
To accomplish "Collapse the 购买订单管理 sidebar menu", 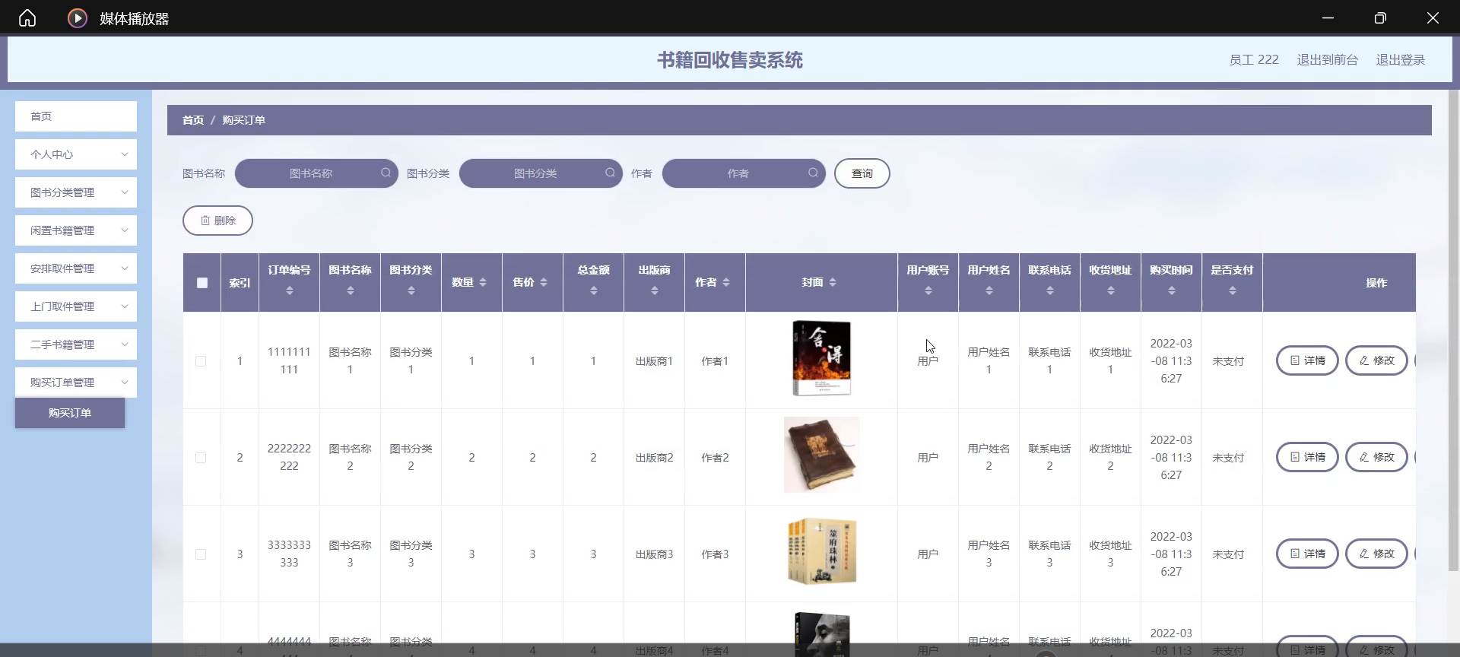I will 76,382.
